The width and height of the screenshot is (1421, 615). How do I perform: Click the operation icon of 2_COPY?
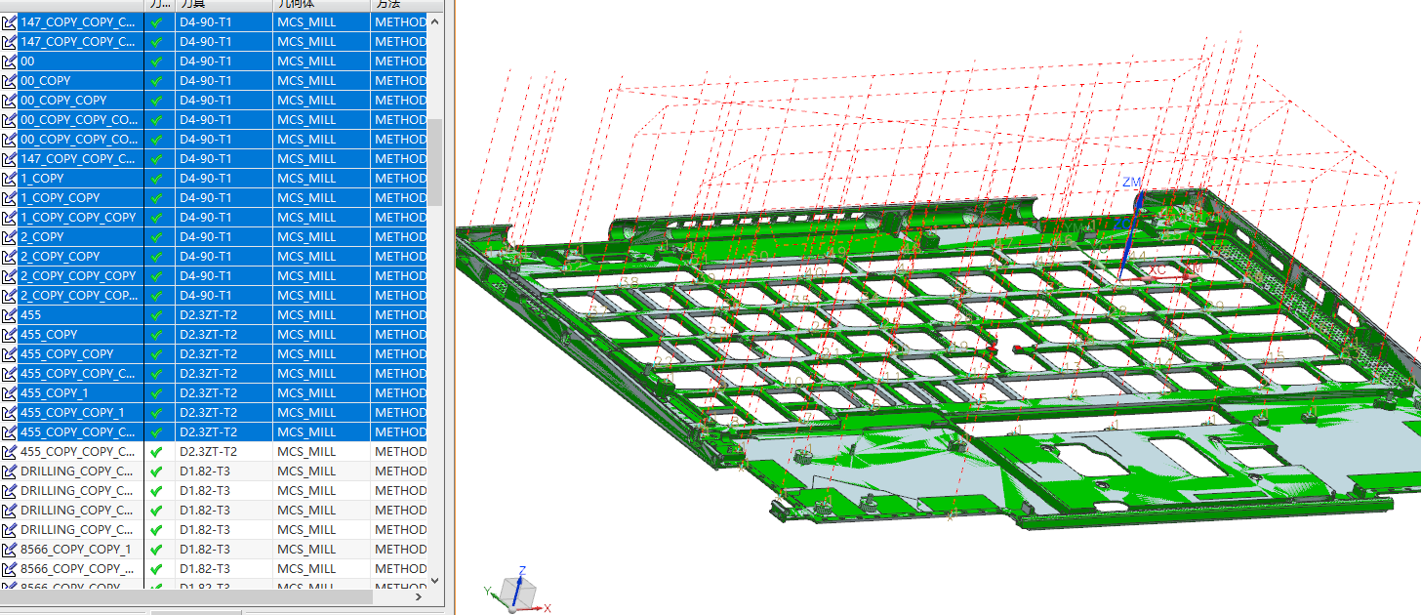[x=9, y=237]
